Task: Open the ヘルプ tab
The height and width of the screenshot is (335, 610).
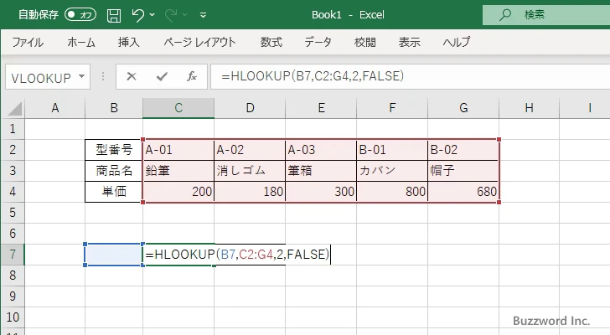Action: coord(457,42)
